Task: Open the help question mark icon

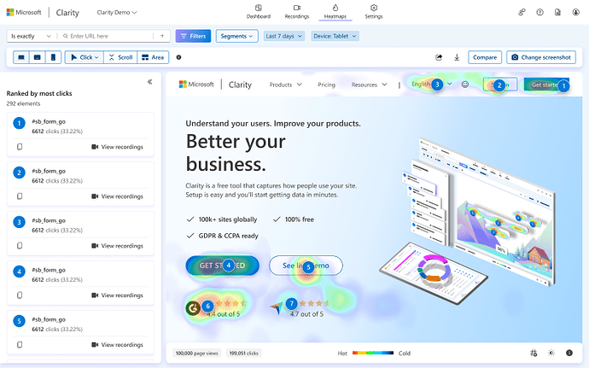Action: point(539,13)
